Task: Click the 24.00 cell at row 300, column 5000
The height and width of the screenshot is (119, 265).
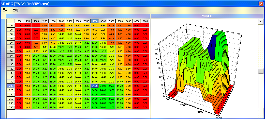Action: click(x=111, y=107)
